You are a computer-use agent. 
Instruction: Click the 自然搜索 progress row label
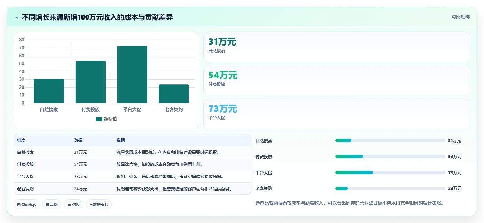pyautogui.click(x=264, y=141)
